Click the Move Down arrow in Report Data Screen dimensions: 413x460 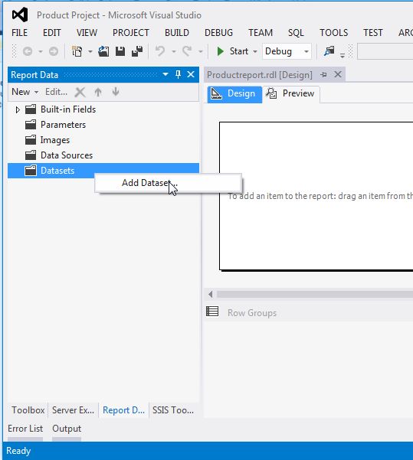tap(116, 92)
